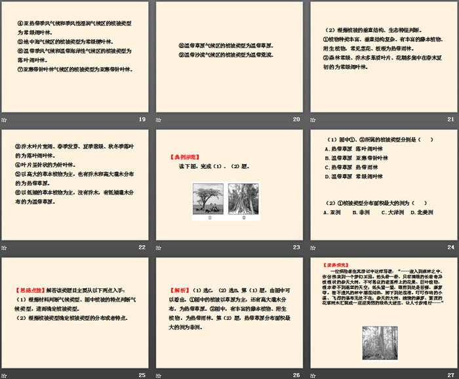
Task: Click the transition star icon below slide 22
Action: (5, 248)
